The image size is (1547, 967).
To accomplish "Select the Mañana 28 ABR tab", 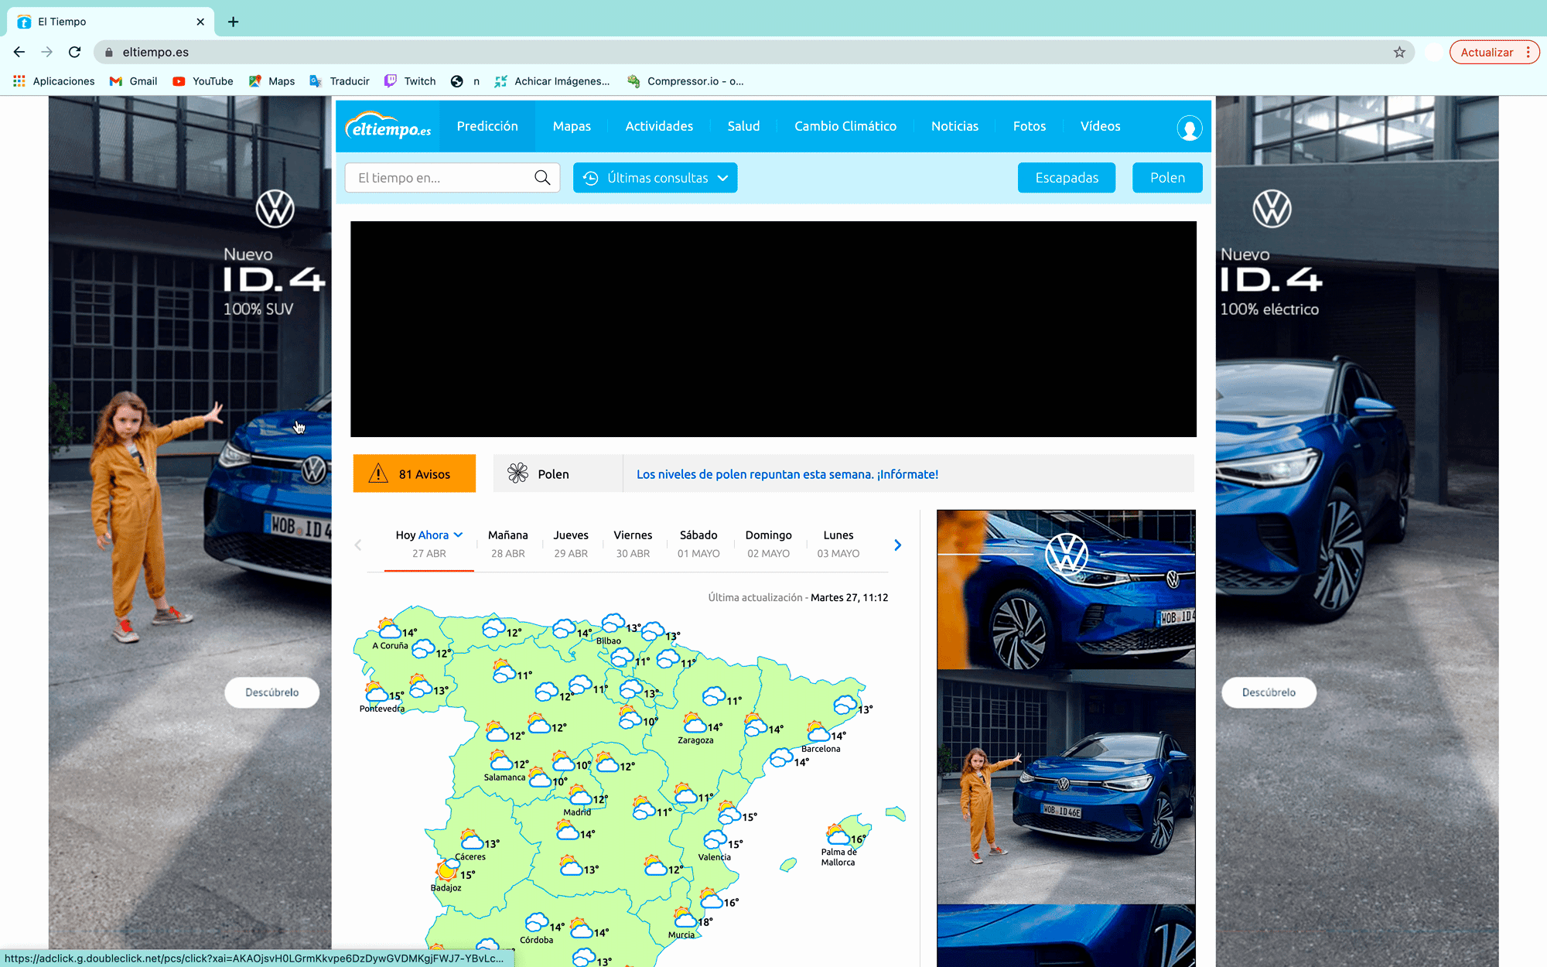I will (x=508, y=544).
